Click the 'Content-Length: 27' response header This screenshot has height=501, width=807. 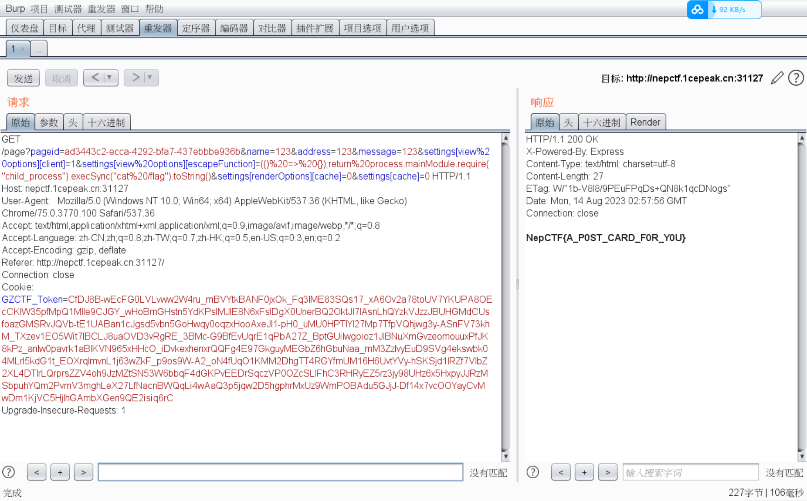click(x=565, y=176)
